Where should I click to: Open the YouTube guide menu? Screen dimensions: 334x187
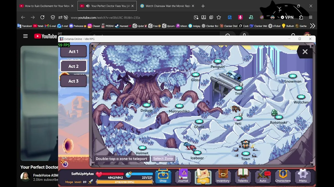coord(25,36)
